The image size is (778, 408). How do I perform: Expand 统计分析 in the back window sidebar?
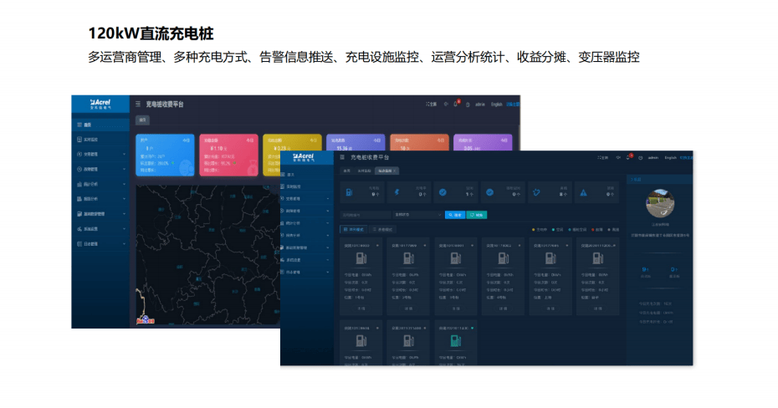100,185
